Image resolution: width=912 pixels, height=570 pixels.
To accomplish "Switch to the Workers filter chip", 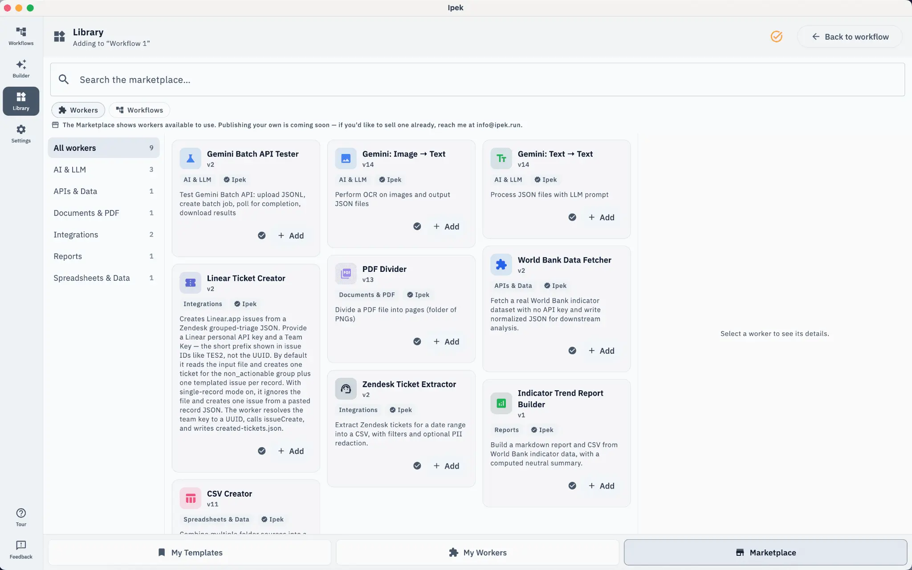I will [x=78, y=110].
